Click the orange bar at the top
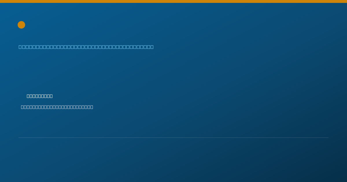The width and height of the screenshot is (347, 182). pos(173,1)
